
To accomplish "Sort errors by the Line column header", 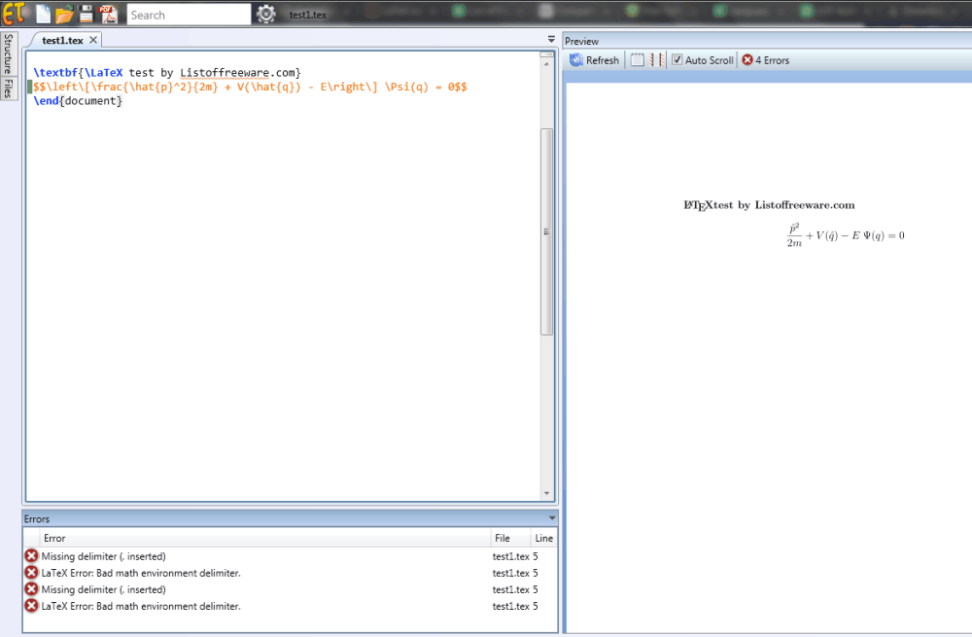I will (543, 538).
